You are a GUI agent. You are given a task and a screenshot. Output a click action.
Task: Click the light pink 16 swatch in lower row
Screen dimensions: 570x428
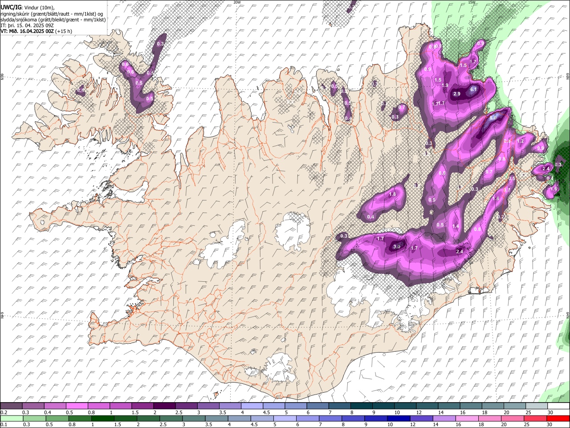[x=467, y=419]
